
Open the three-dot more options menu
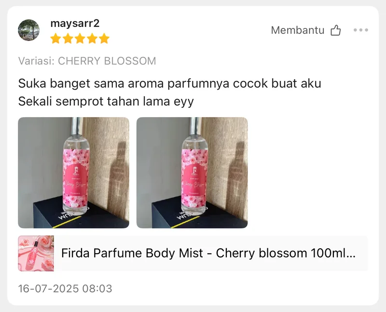tap(360, 30)
